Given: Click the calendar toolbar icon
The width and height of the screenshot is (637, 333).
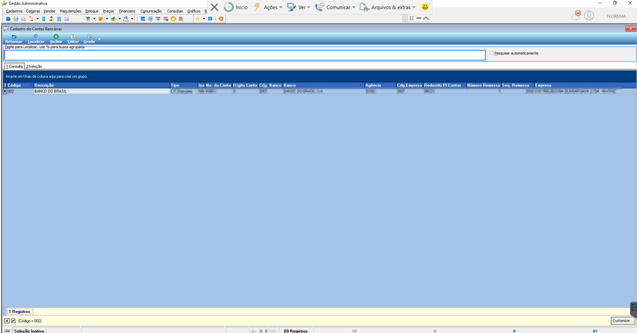Looking at the screenshot, I should click(158, 19).
